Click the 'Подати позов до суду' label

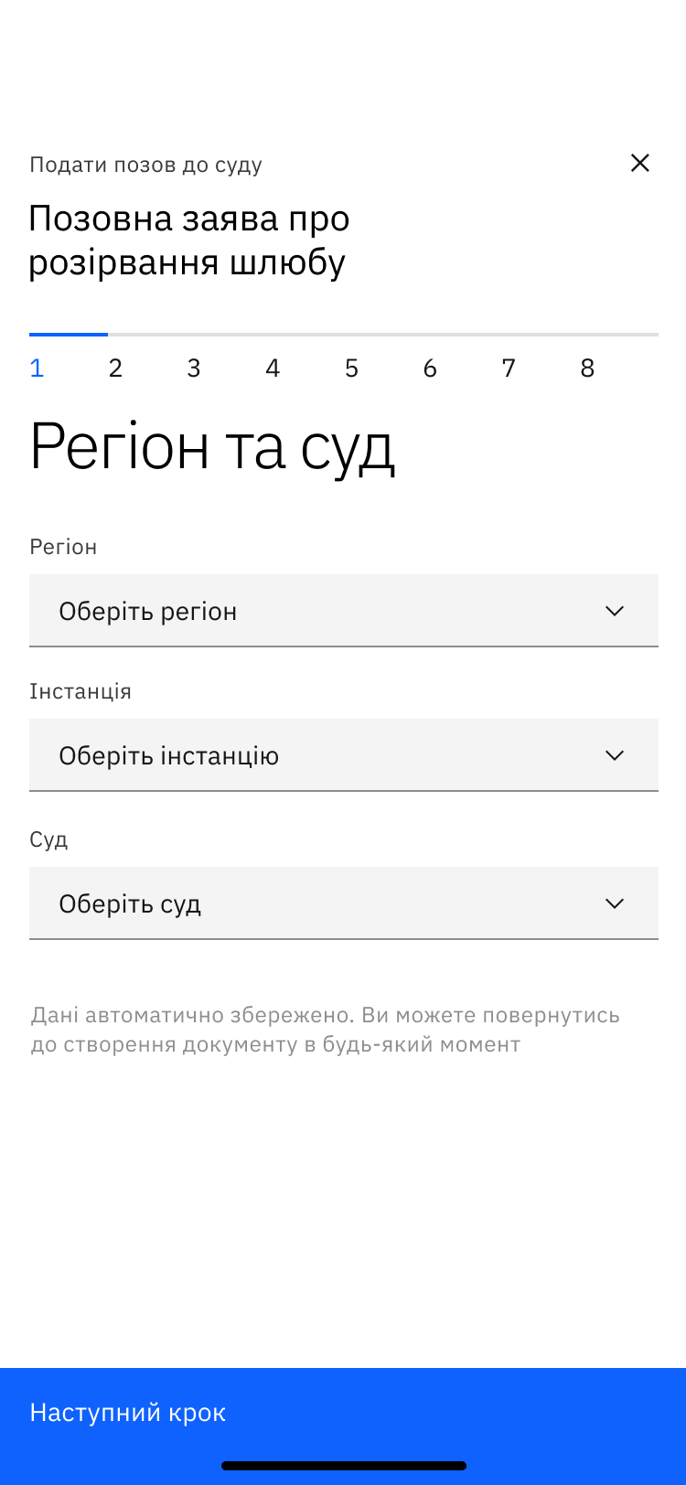[145, 165]
